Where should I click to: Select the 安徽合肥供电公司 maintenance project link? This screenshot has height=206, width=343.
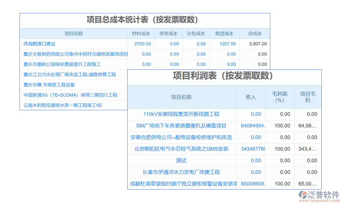pyautogui.click(x=181, y=137)
